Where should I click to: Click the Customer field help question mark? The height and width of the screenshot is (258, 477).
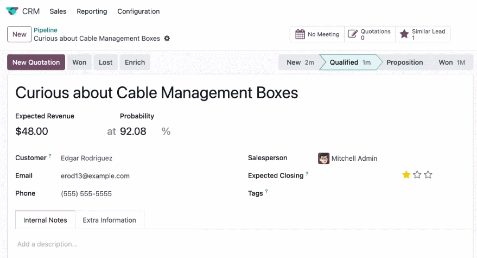(50, 156)
